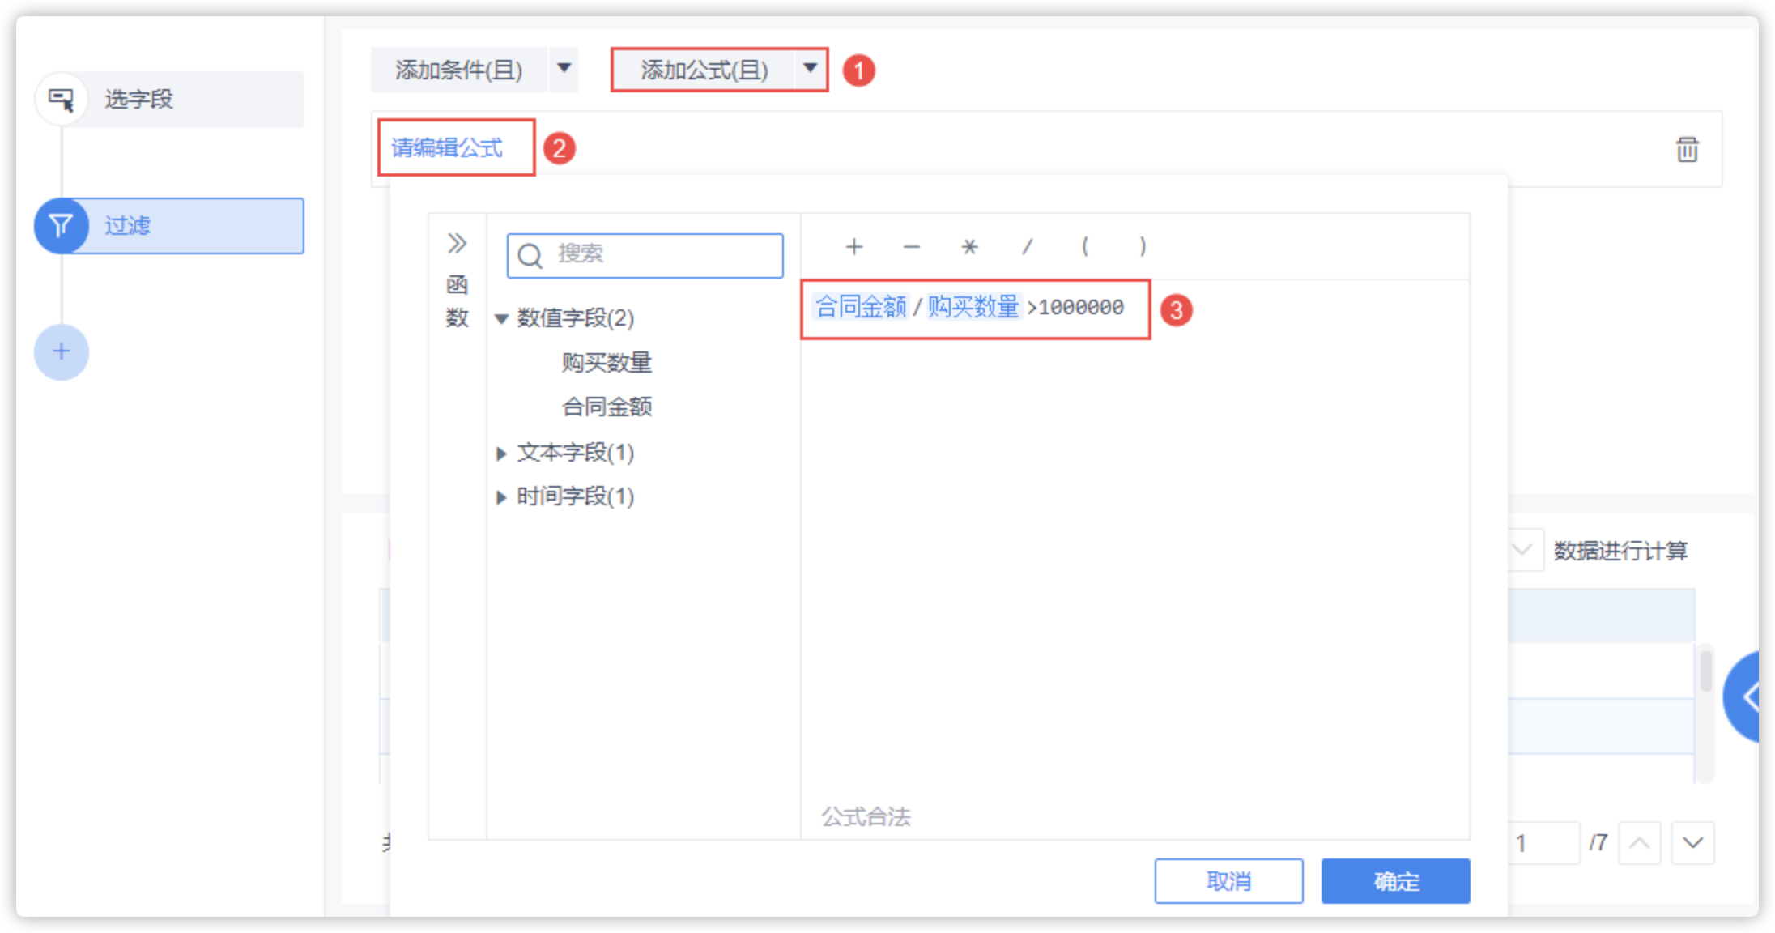Open the 添加条件(且) dropdown arrow
The image size is (1775, 933).
[x=564, y=70]
